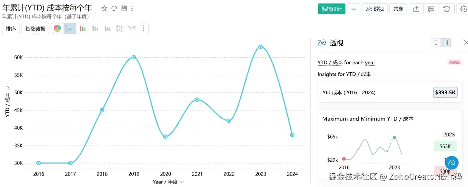Click the 编辑设计 button

click(x=331, y=9)
